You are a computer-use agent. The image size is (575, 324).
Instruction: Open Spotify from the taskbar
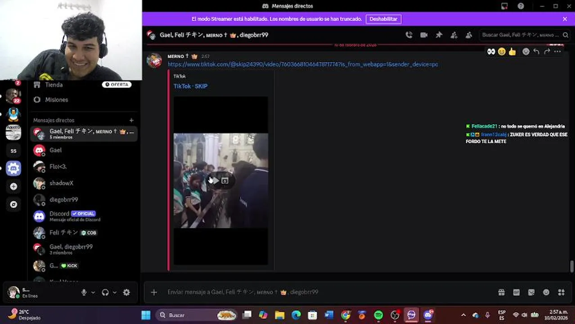[378, 315]
